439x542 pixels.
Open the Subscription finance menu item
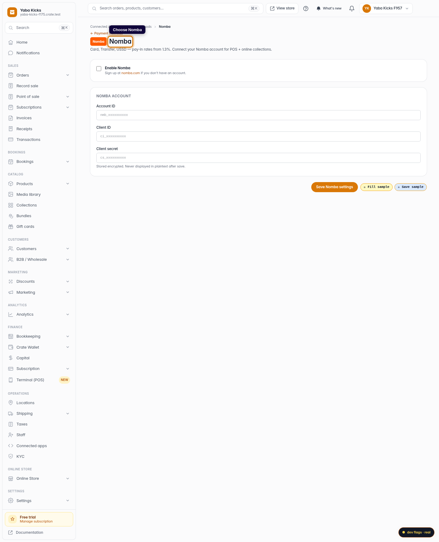pyautogui.click(x=39, y=369)
